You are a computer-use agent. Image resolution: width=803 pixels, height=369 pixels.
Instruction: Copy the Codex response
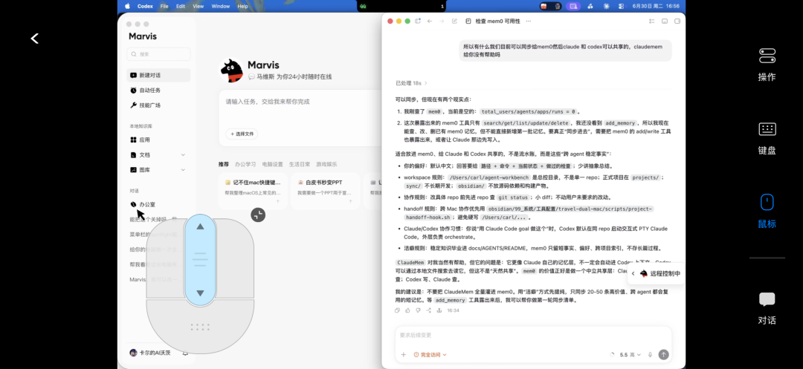coord(397,310)
